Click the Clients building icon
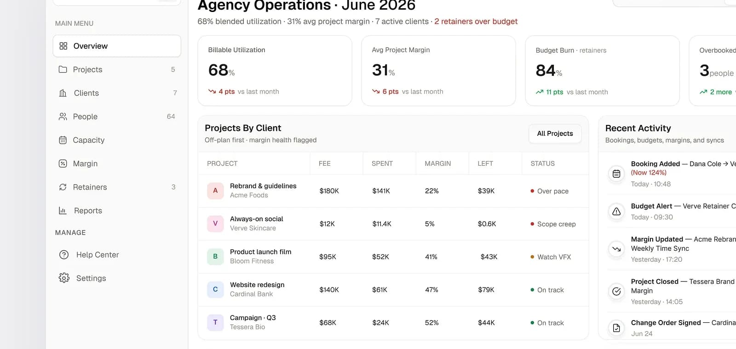This screenshot has height=349, width=736. (x=63, y=93)
